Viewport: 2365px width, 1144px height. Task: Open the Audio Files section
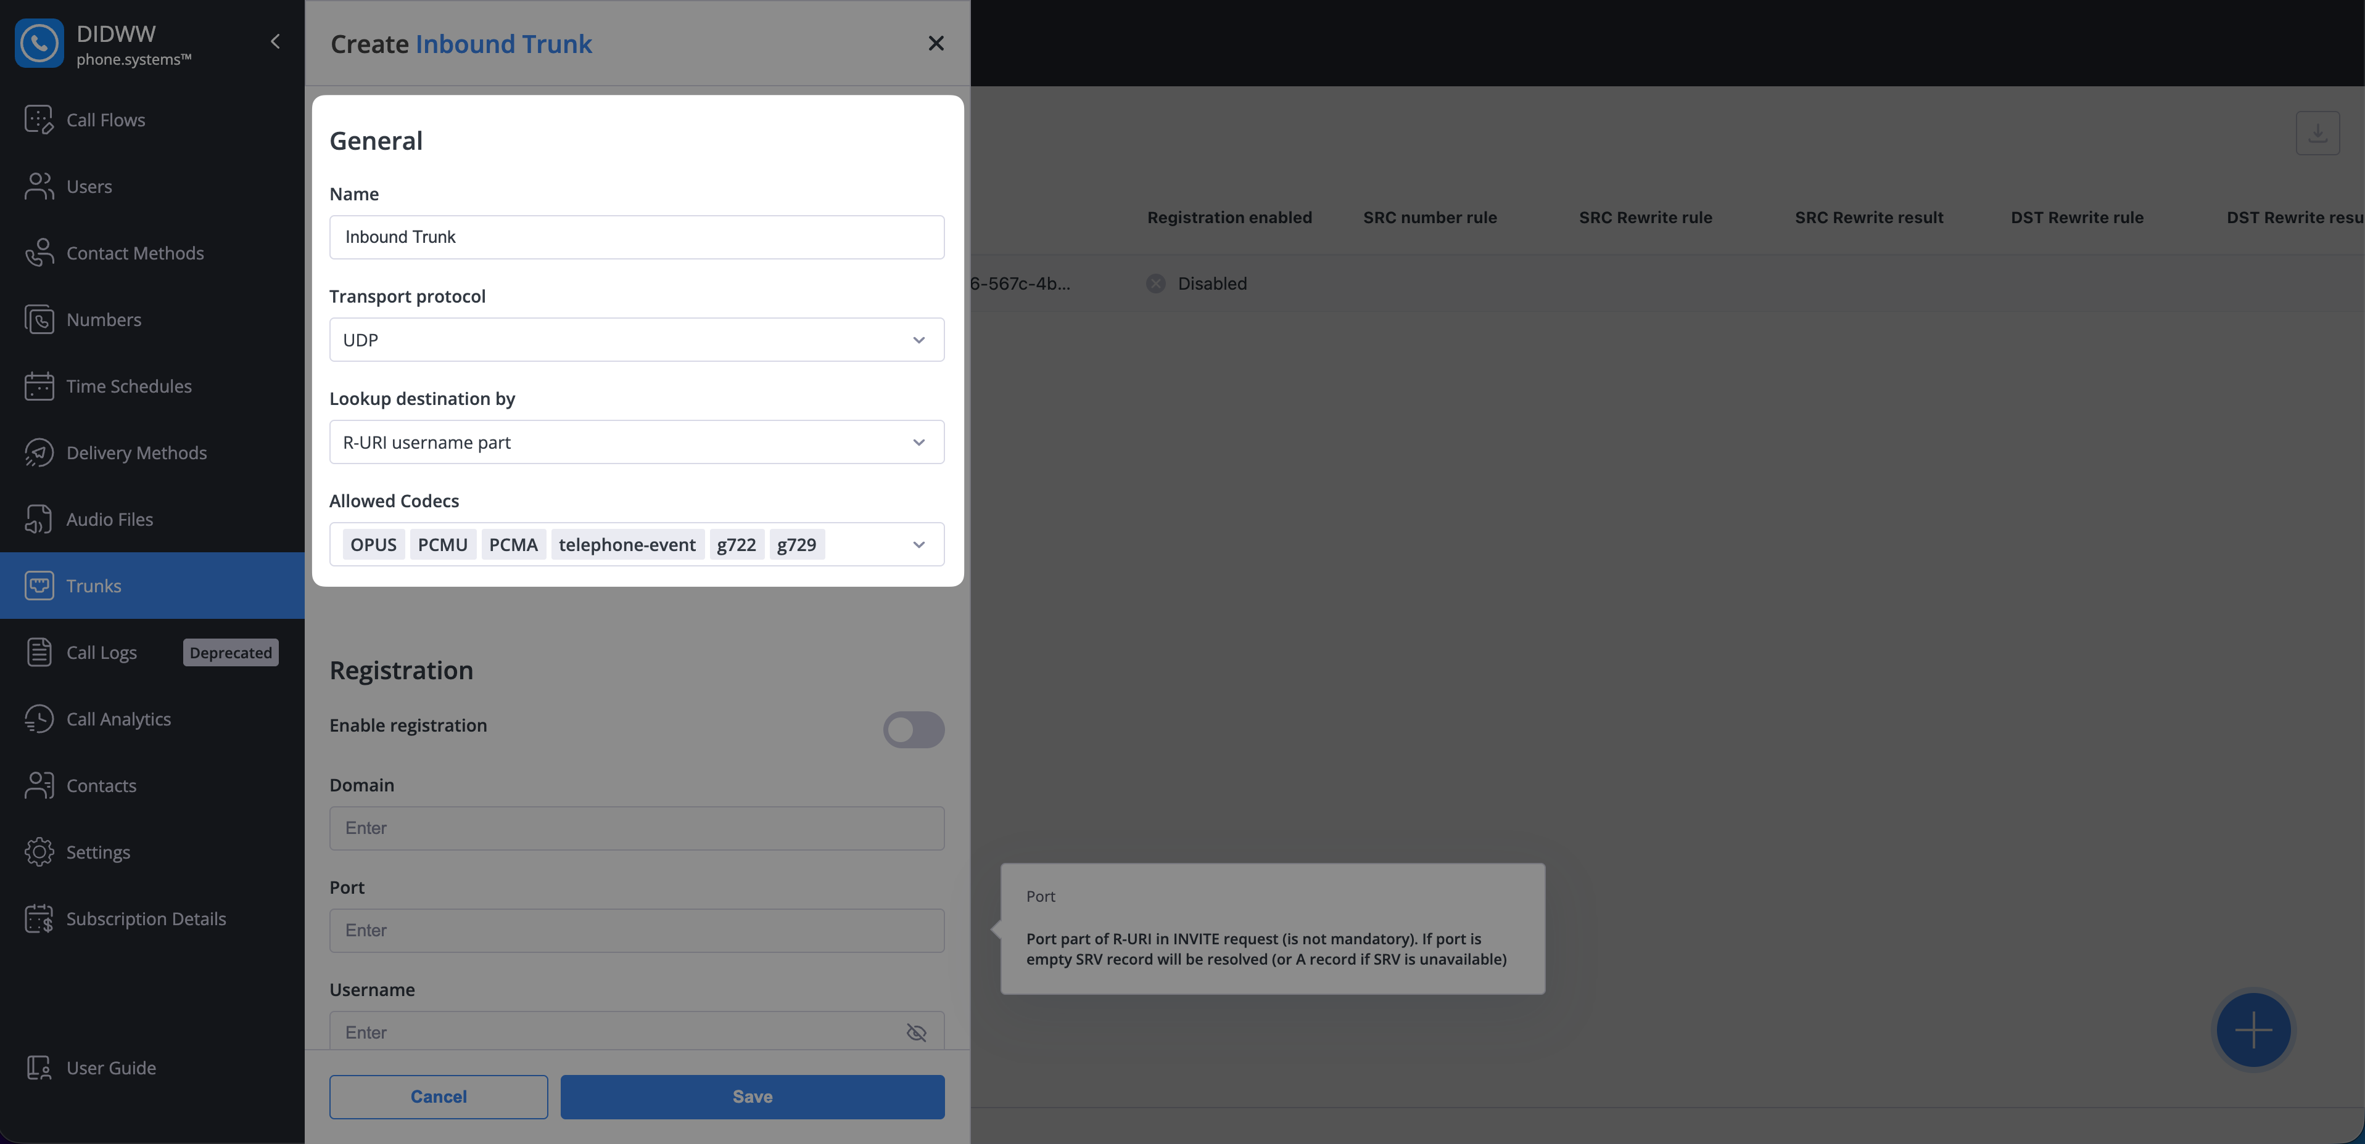pyautogui.click(x=109, y=519)
